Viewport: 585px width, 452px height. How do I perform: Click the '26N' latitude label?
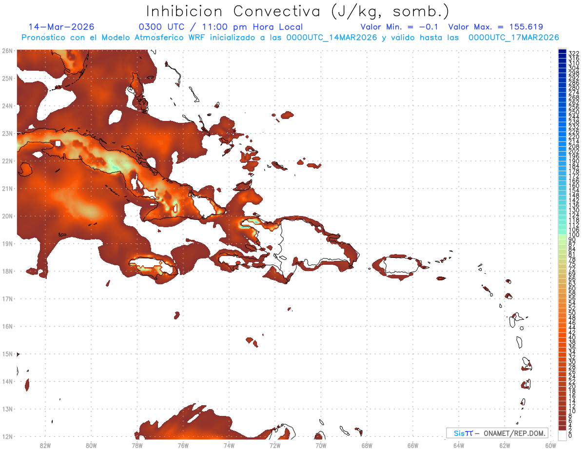pyautogui.click(x=7, y=50)
